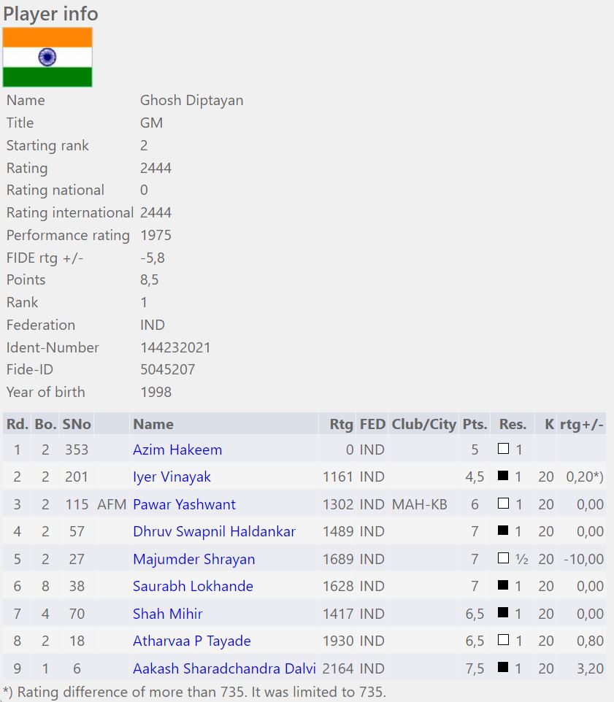Open Majumder Shrayan's profile link

pos(193,560)
